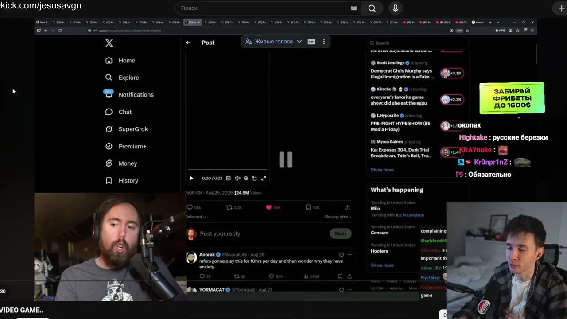Open Notifications in the X sidebar
Image resolution: width=567 pixels, height=319 pixels.
[x=129, y=95]
